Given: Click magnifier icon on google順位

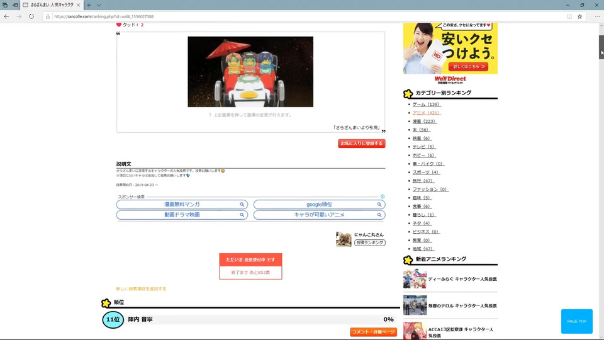Looking at the screenshot, I should point(379,204).
